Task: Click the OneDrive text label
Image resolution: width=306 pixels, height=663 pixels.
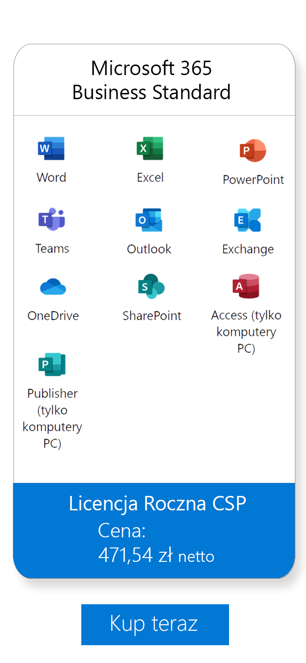Action: click(53, 316)
